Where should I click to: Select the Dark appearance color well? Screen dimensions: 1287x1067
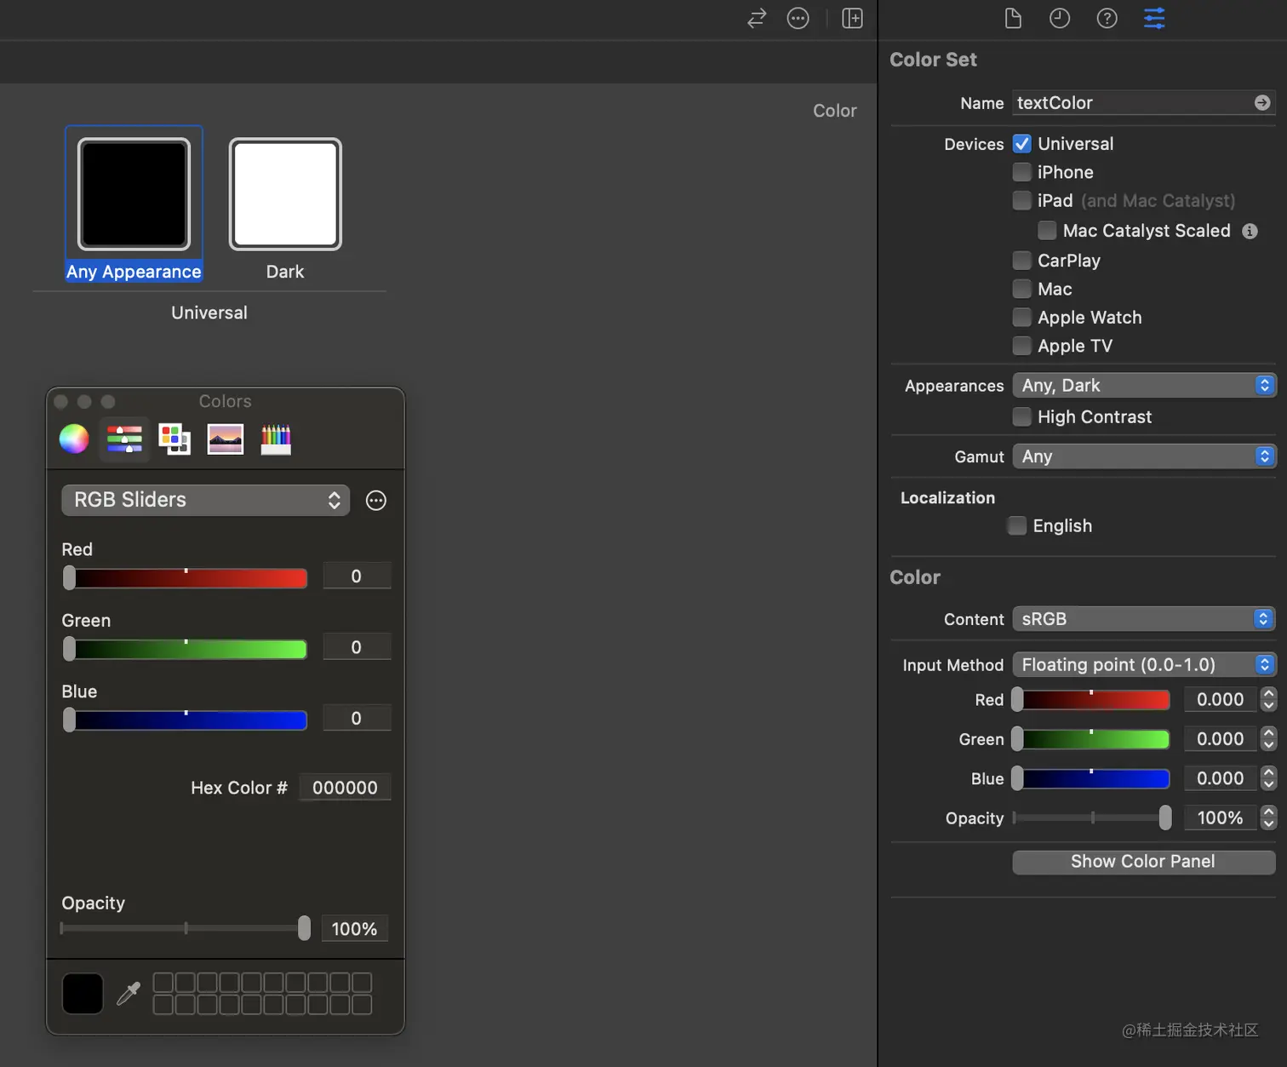point(285,194)
